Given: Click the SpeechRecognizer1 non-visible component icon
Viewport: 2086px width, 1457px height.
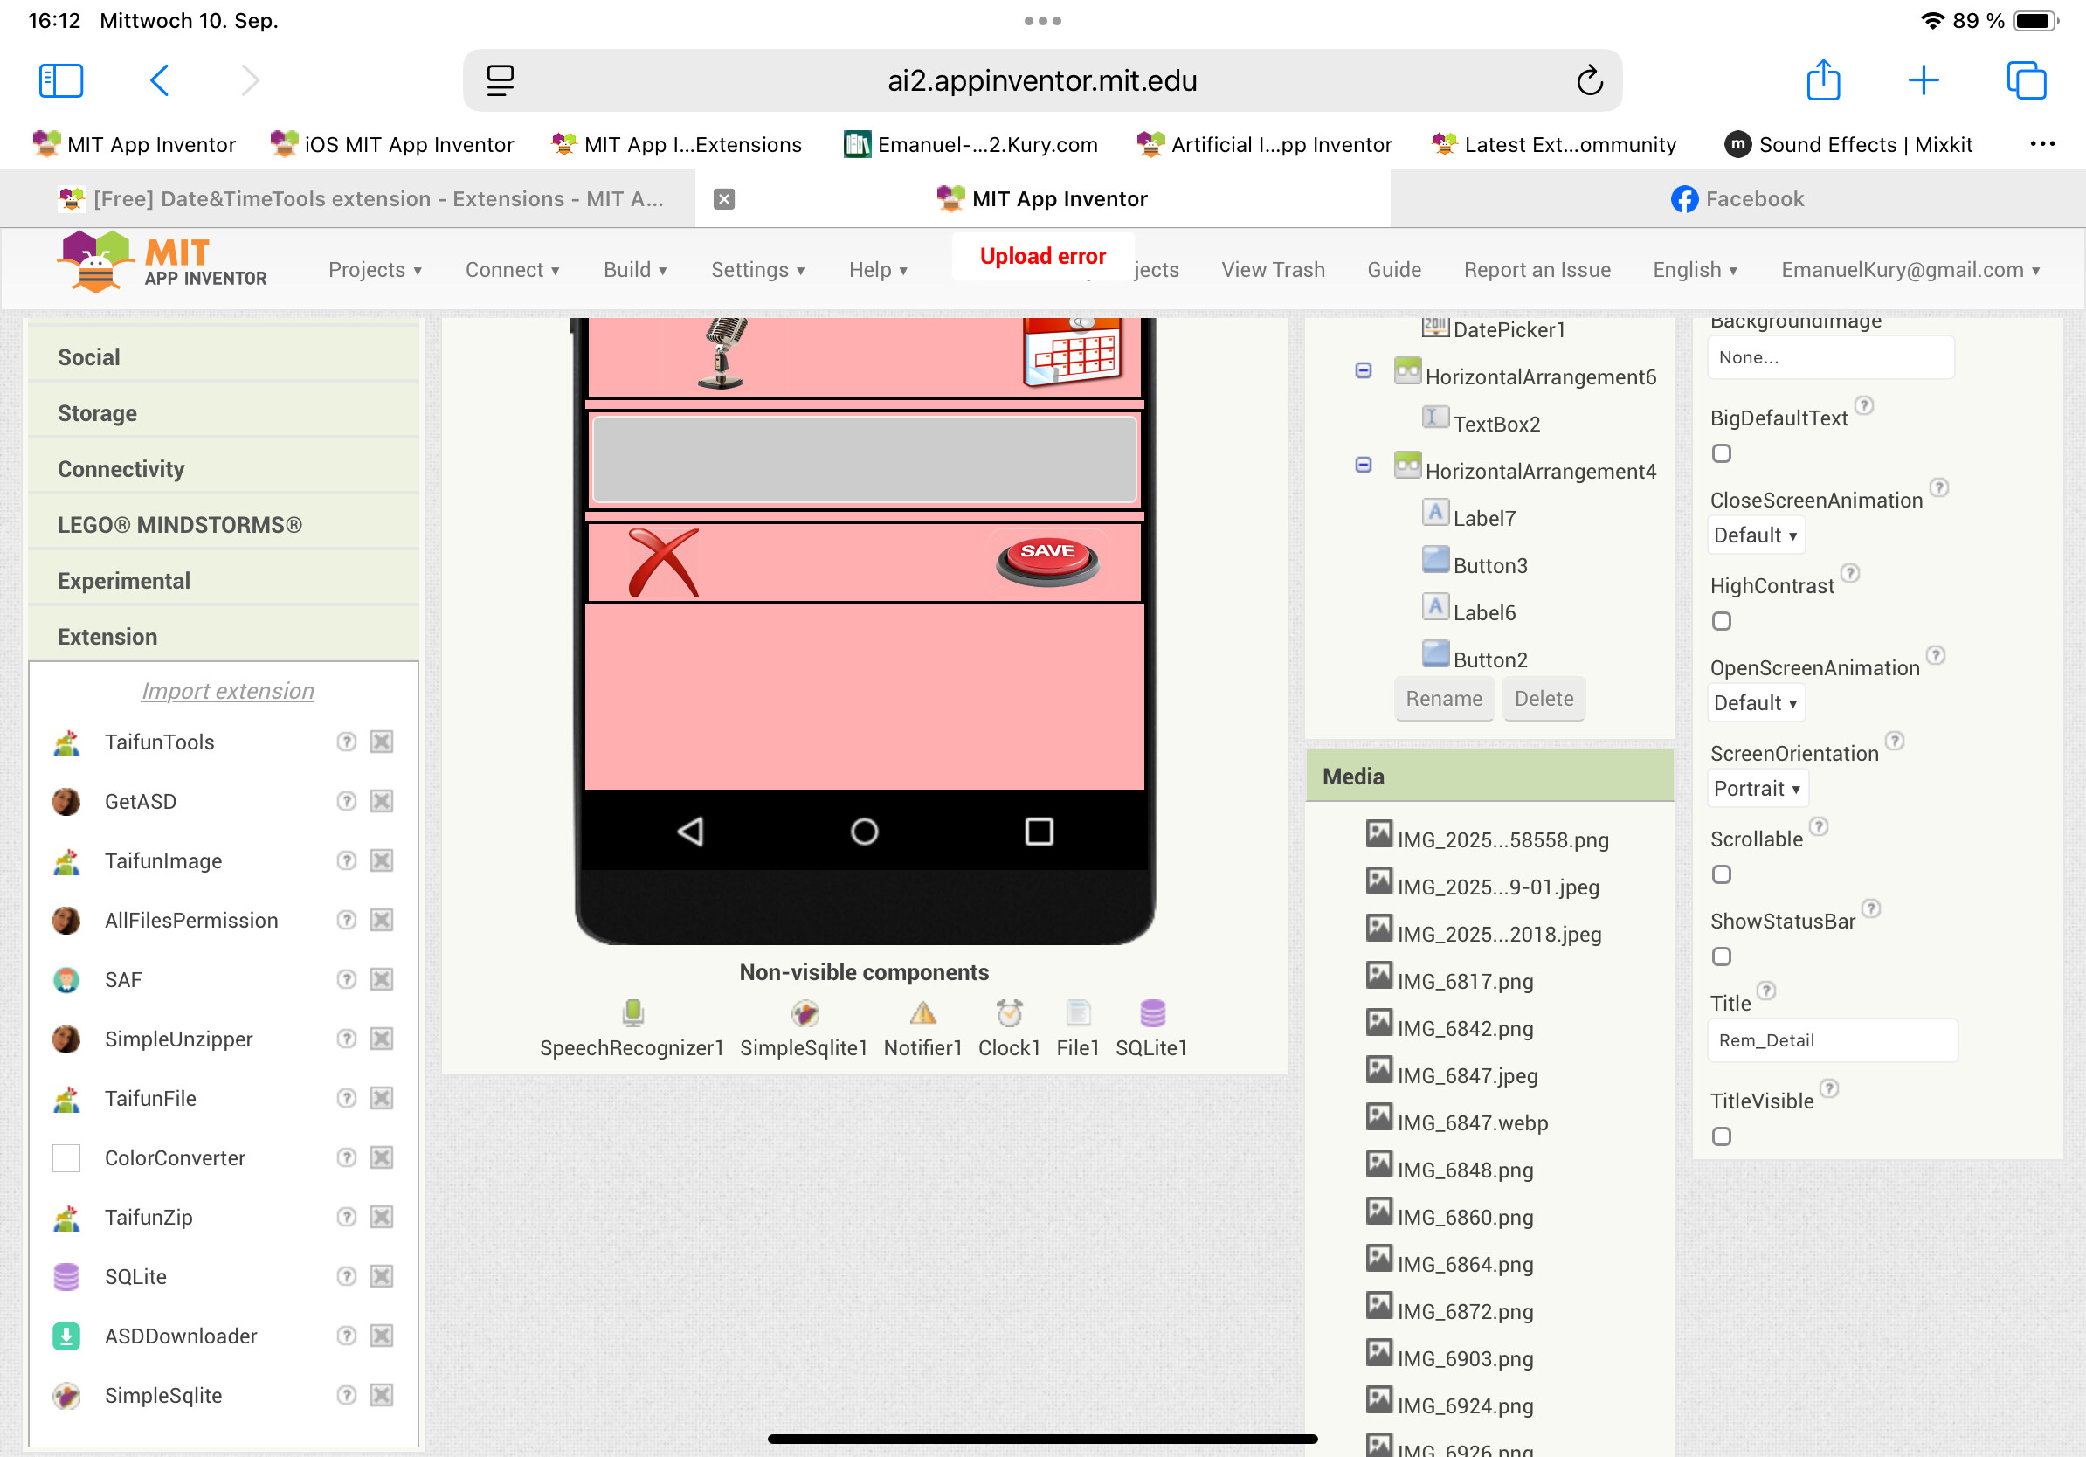Looking at the screenshot, I should 632,1012.
